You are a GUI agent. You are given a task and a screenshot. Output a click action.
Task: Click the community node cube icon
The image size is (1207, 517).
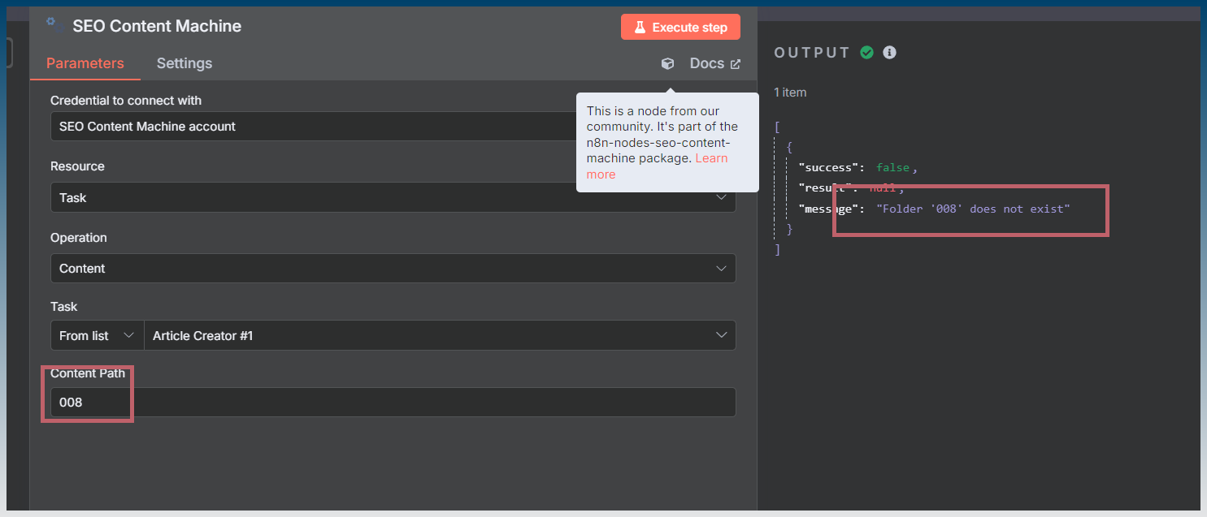click(667, 63)
